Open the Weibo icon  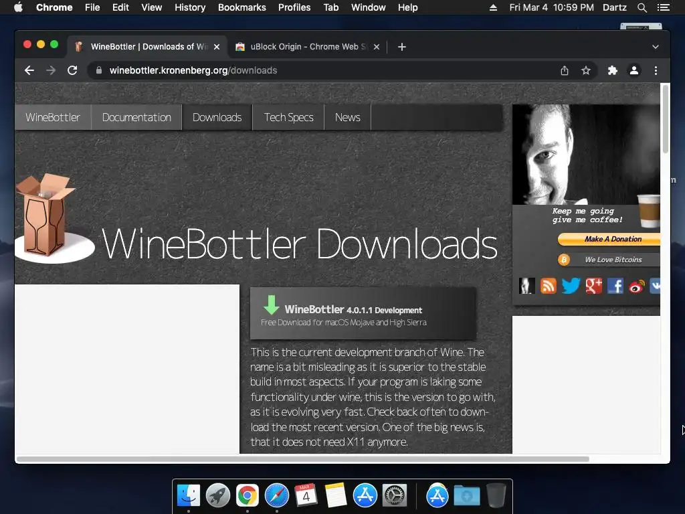tap(637, 286)
